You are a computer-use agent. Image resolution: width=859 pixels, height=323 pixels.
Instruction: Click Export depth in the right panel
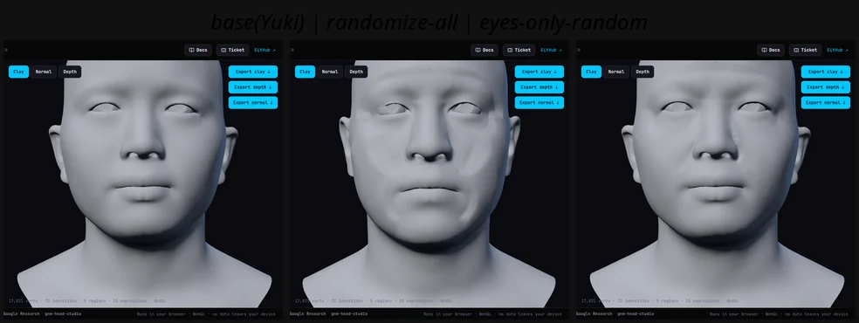click(x=826, y=87)
